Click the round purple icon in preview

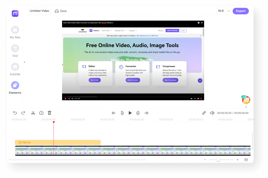[200, 80]
